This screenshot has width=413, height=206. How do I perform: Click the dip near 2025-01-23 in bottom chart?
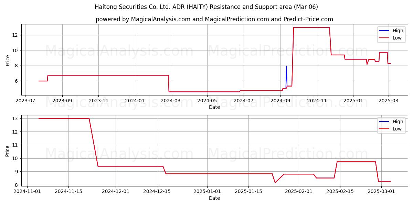point(275,182)
